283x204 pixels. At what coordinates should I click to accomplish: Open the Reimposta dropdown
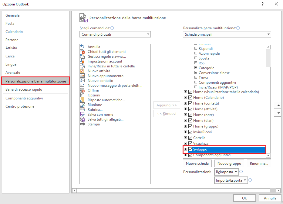pyautogui.click(x=227, y=172)
